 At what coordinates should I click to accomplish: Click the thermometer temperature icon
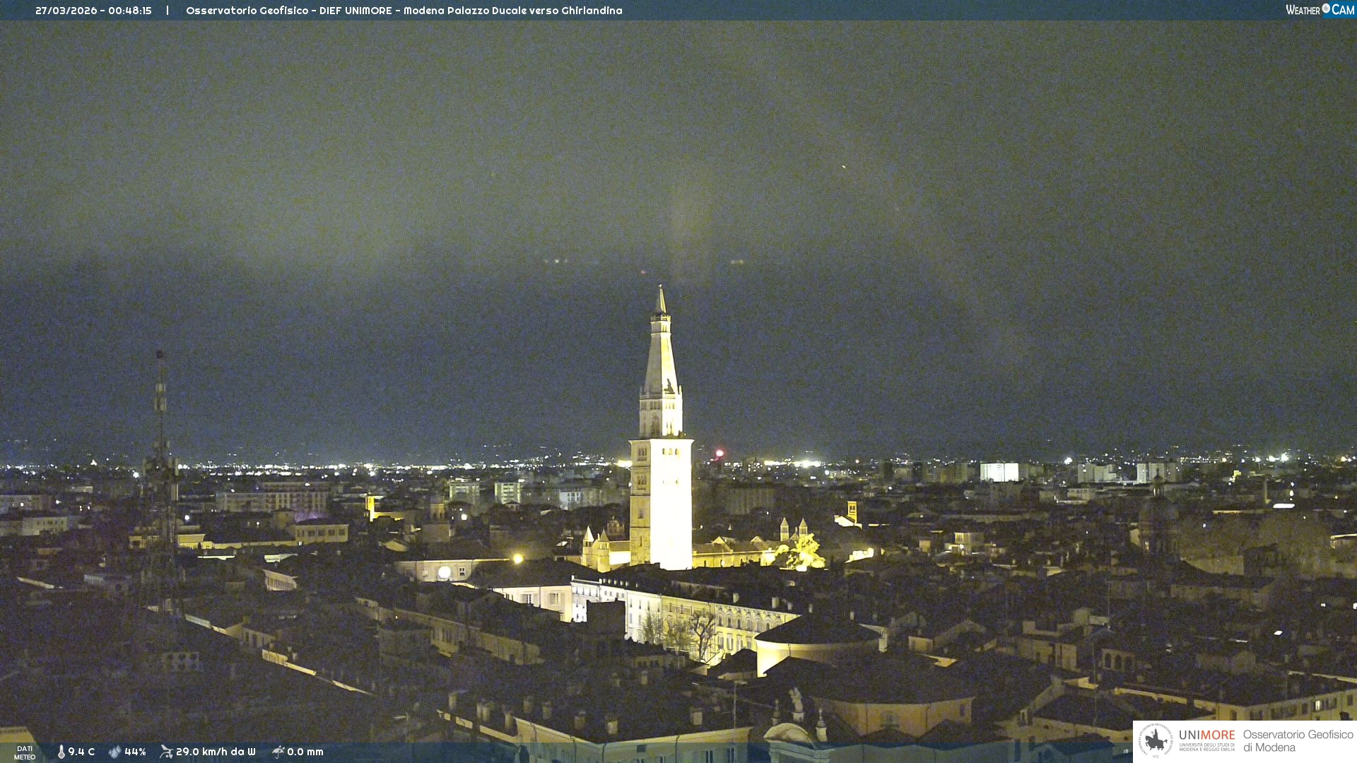pos(61,752)
